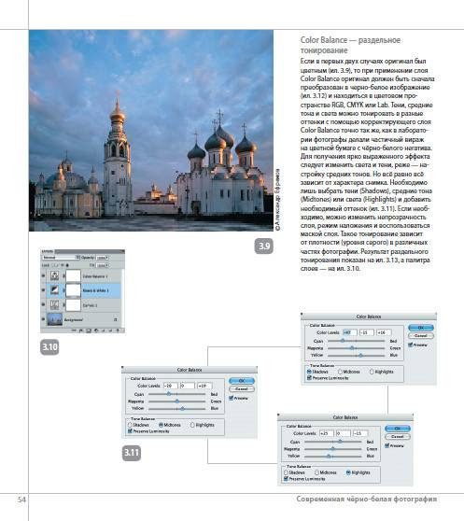Image resolution: width=464 pixels, height=521 pixels.
Task: Open the Opacity arrow in the Layers panel
Action: [107, 258]
